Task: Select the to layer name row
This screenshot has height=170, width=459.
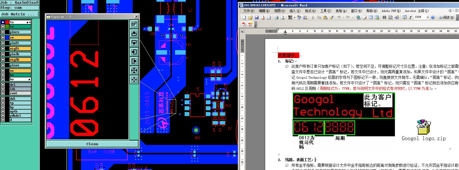Action: (x=20, y=22)
